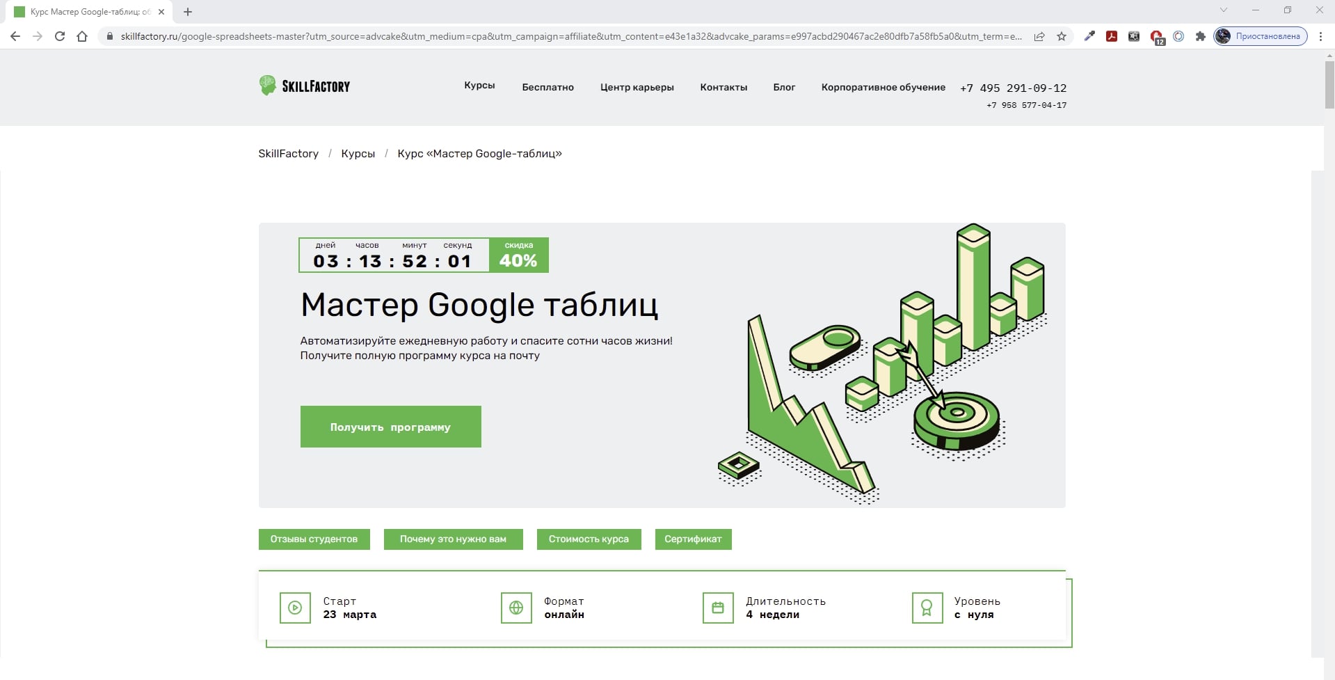The image size is (1335, 680).
Task: Click the с нуля level text
Action: [974, 615]
